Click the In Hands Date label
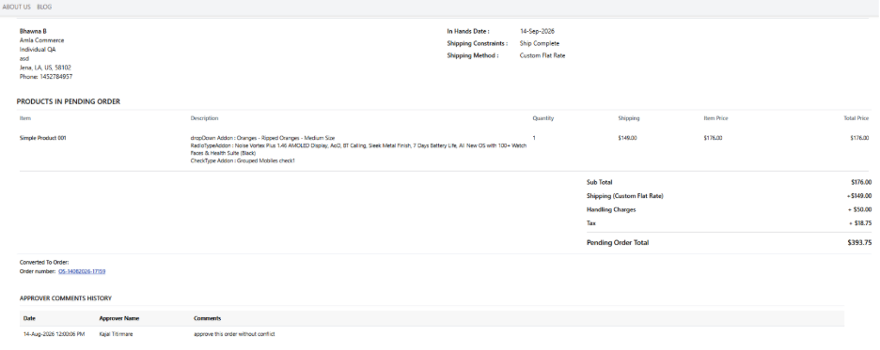Viewport: 880px width, 350px height. click(x=468, y=31)
